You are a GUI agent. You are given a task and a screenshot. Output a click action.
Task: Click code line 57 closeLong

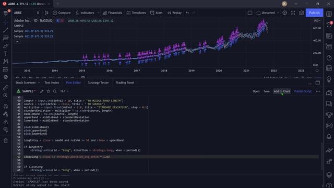[67, 157]
